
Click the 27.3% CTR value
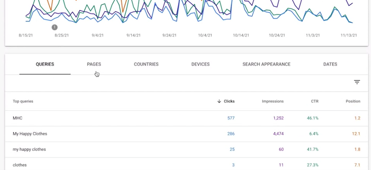point(312,165)
